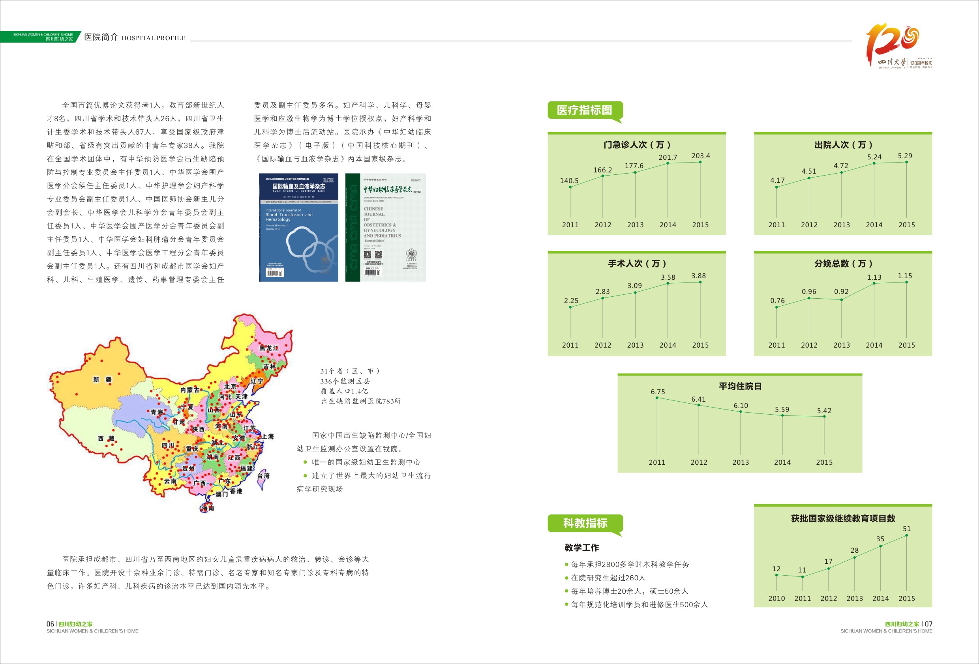Click the 获批国家级继续教育项目数 chart title
The image size is (979, 664).
(x=843, y=519)
